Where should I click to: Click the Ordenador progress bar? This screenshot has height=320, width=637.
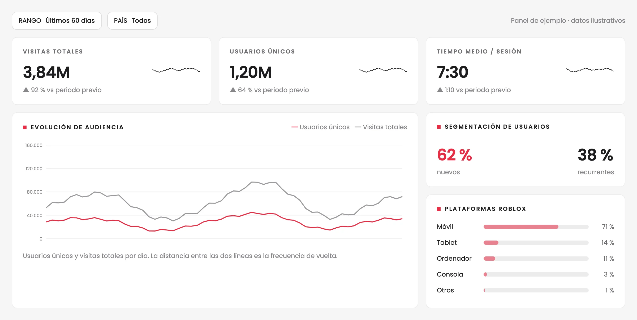click(536, 259)
